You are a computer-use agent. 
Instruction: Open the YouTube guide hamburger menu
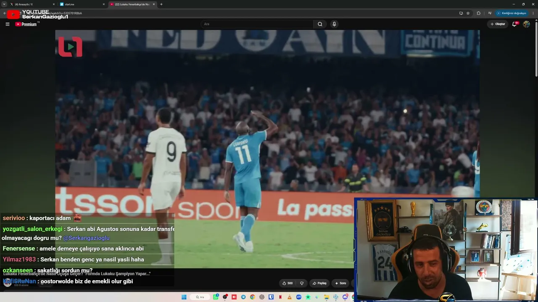7,24
